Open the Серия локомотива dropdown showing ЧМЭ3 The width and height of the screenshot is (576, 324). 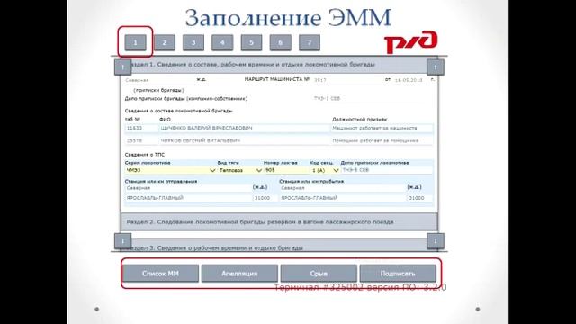(x=170, y=170)
